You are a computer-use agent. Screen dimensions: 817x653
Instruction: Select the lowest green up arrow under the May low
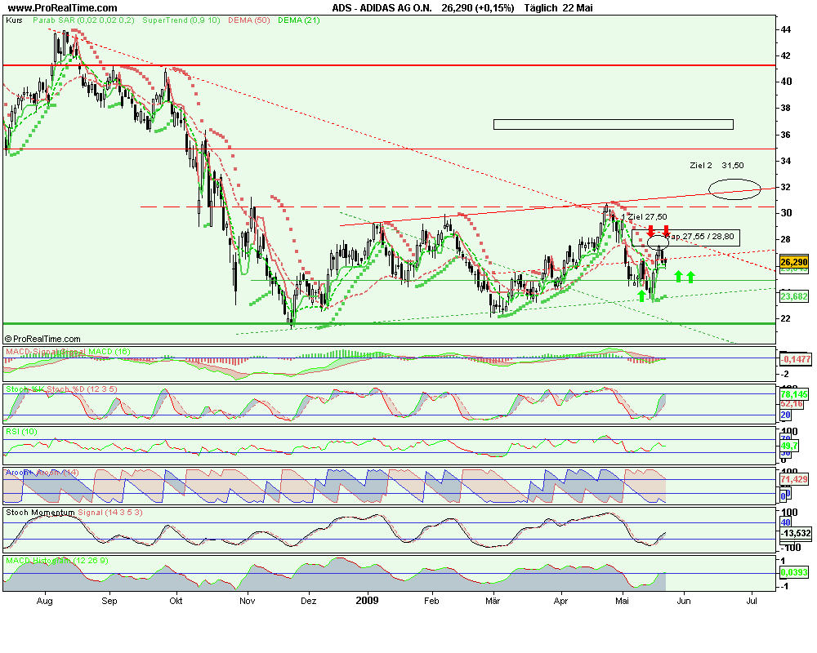(x=641, y=295)
